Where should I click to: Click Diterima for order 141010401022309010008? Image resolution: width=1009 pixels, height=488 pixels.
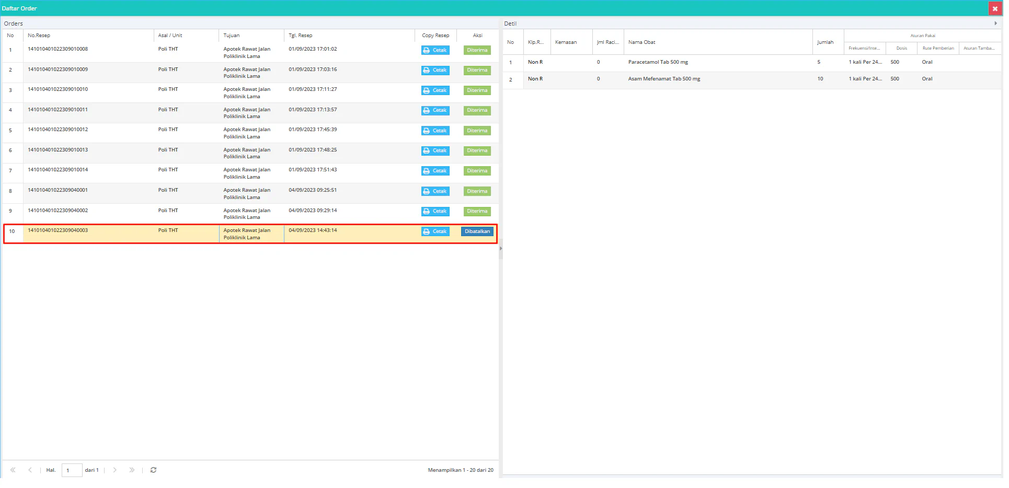477,50
